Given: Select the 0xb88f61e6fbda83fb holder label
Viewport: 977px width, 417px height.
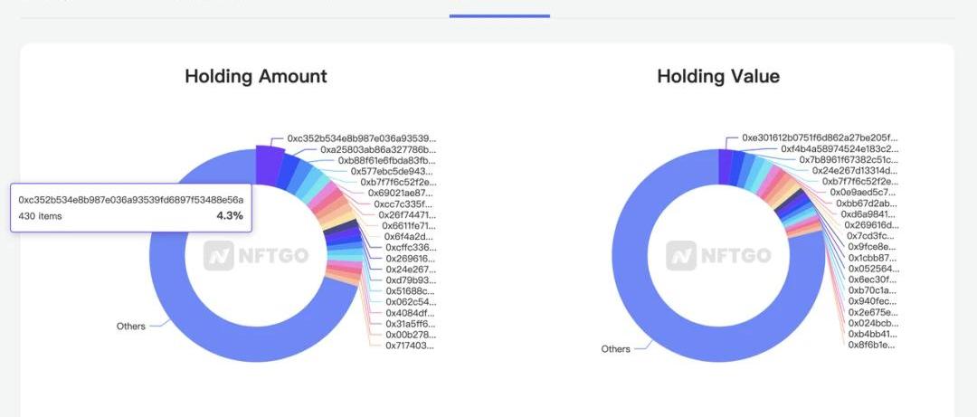Looking at the screenshot, I should (386, 160).
